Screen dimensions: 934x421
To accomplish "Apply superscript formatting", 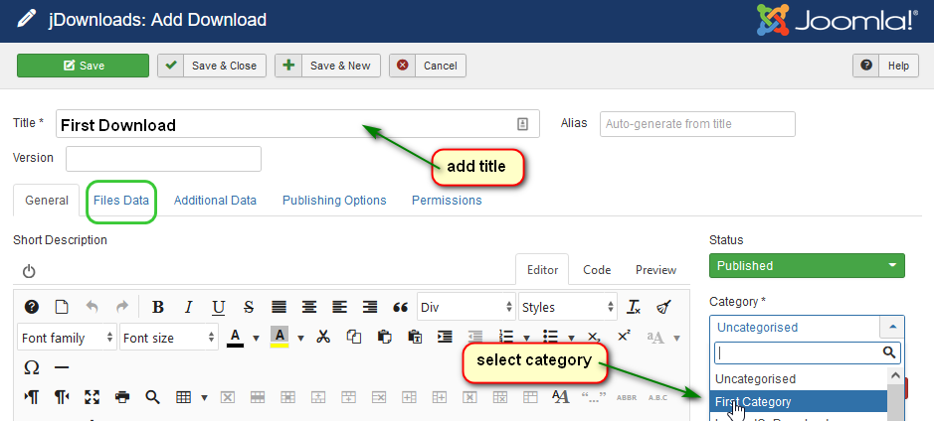I will click(x=624, y=336).
